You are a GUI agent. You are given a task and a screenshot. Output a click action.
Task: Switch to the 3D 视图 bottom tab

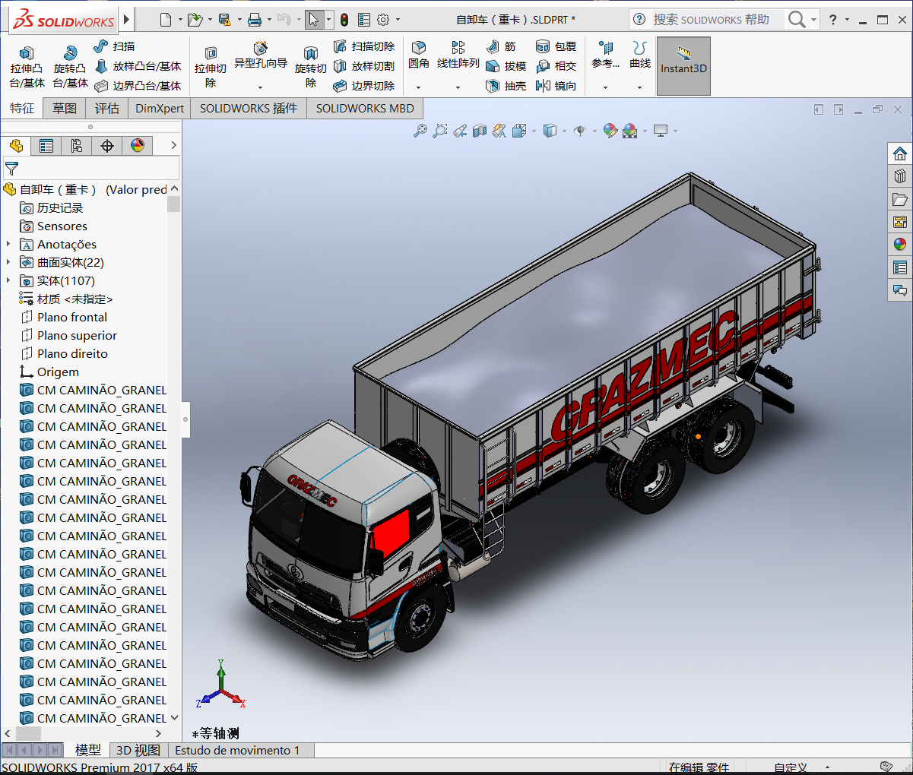[x=138, y=750]
